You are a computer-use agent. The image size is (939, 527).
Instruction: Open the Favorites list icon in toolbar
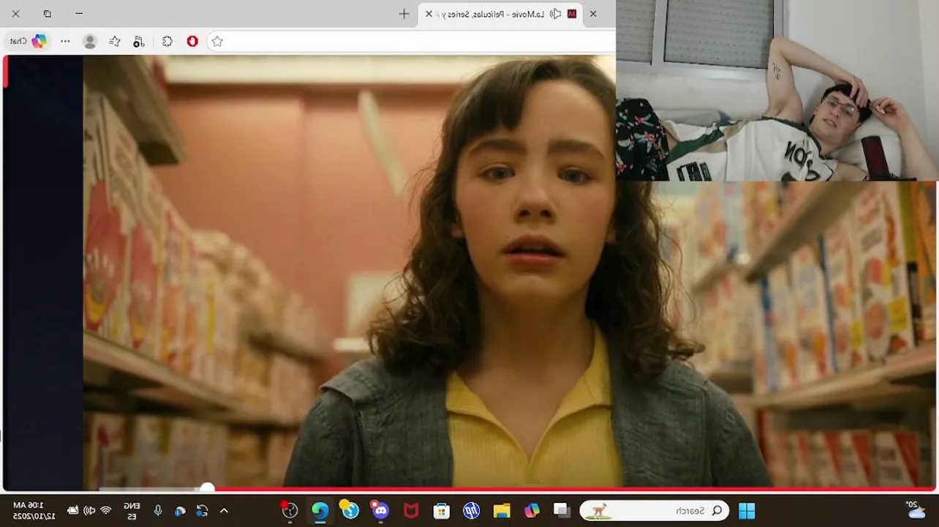click(x=115, y=42)
